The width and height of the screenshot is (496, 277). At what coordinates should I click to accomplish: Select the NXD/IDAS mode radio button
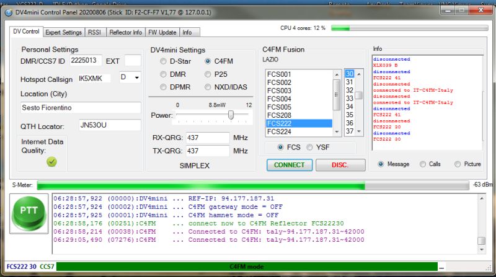tap(208, 87)
